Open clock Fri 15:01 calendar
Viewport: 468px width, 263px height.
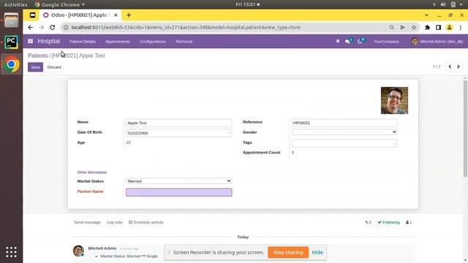247,4
